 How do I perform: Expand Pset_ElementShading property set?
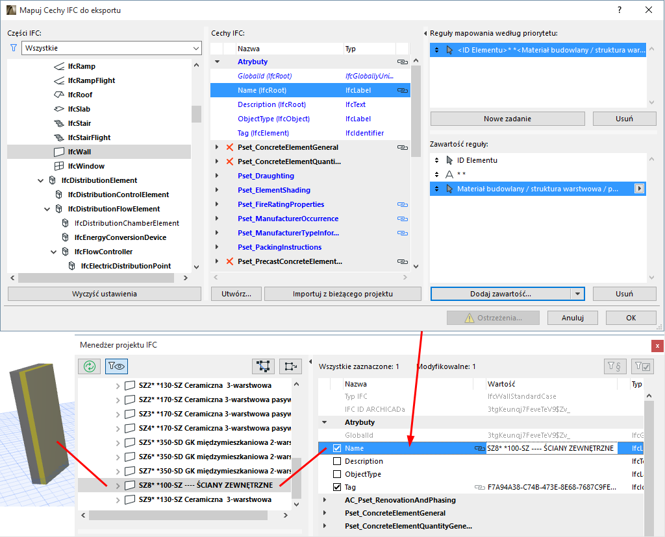point(217,190)
